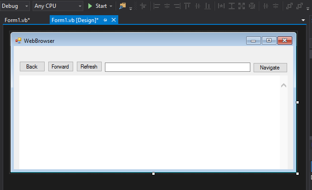312x190 pixels.
Task: Click the form's right-edge sizing handle
Action: 297,102
